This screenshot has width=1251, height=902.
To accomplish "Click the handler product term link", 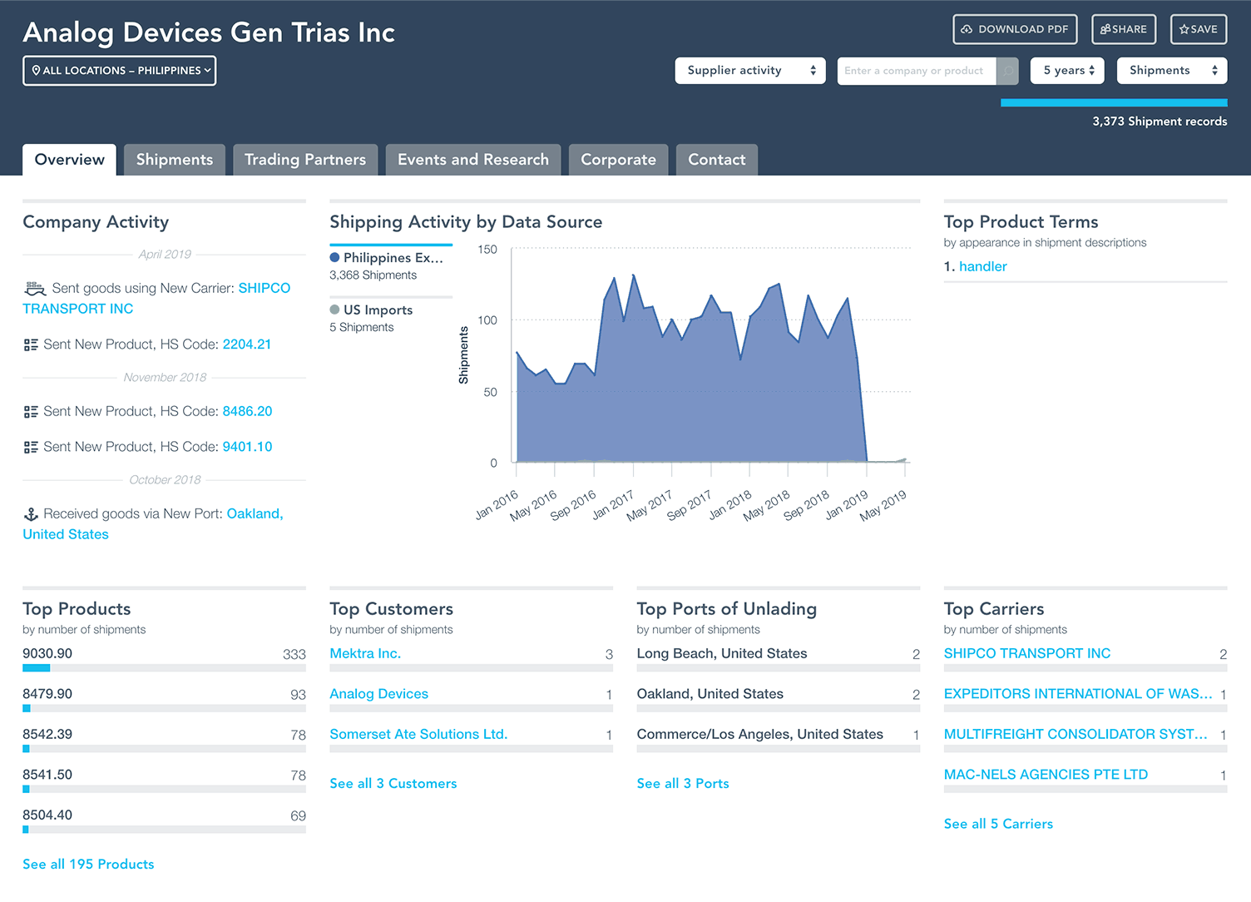I will click(983, 266).
